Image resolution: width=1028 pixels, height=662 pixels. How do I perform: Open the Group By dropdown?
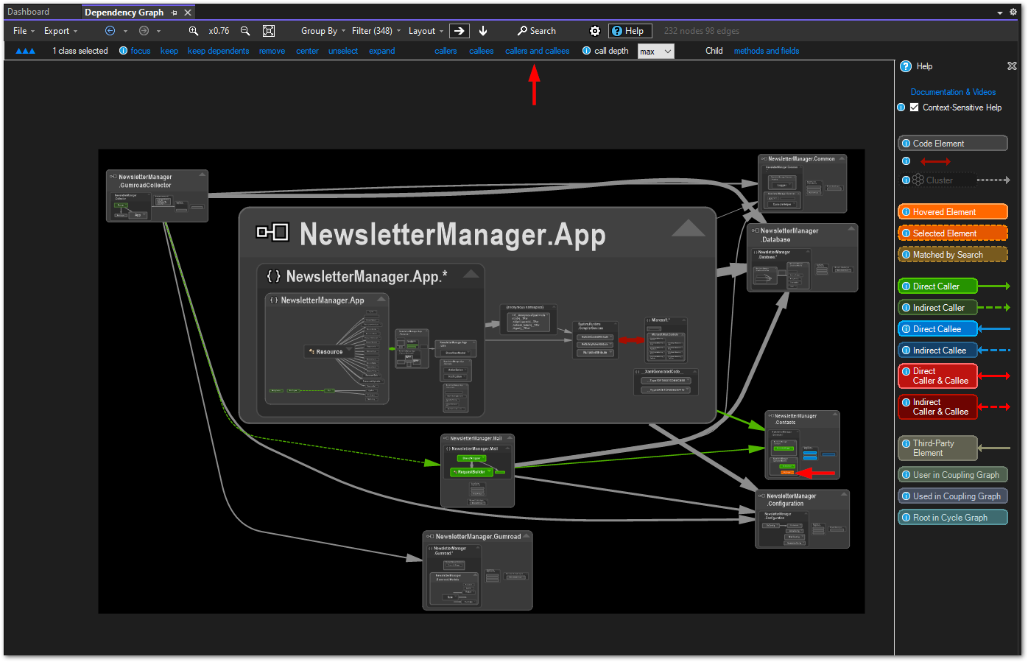(x=320, y=31)
